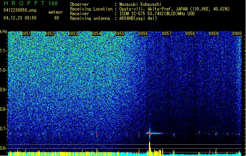246x156 pixels.
Task: Click the 0.9 kHz axis tick label
Action: coord(3,90)
